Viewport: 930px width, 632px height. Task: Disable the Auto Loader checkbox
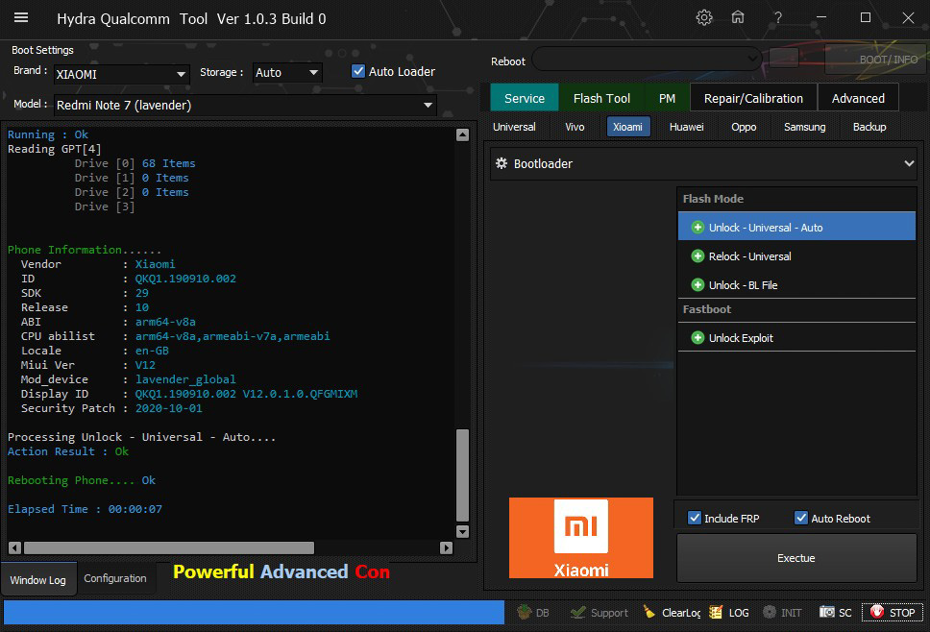[x=358, y=71]
